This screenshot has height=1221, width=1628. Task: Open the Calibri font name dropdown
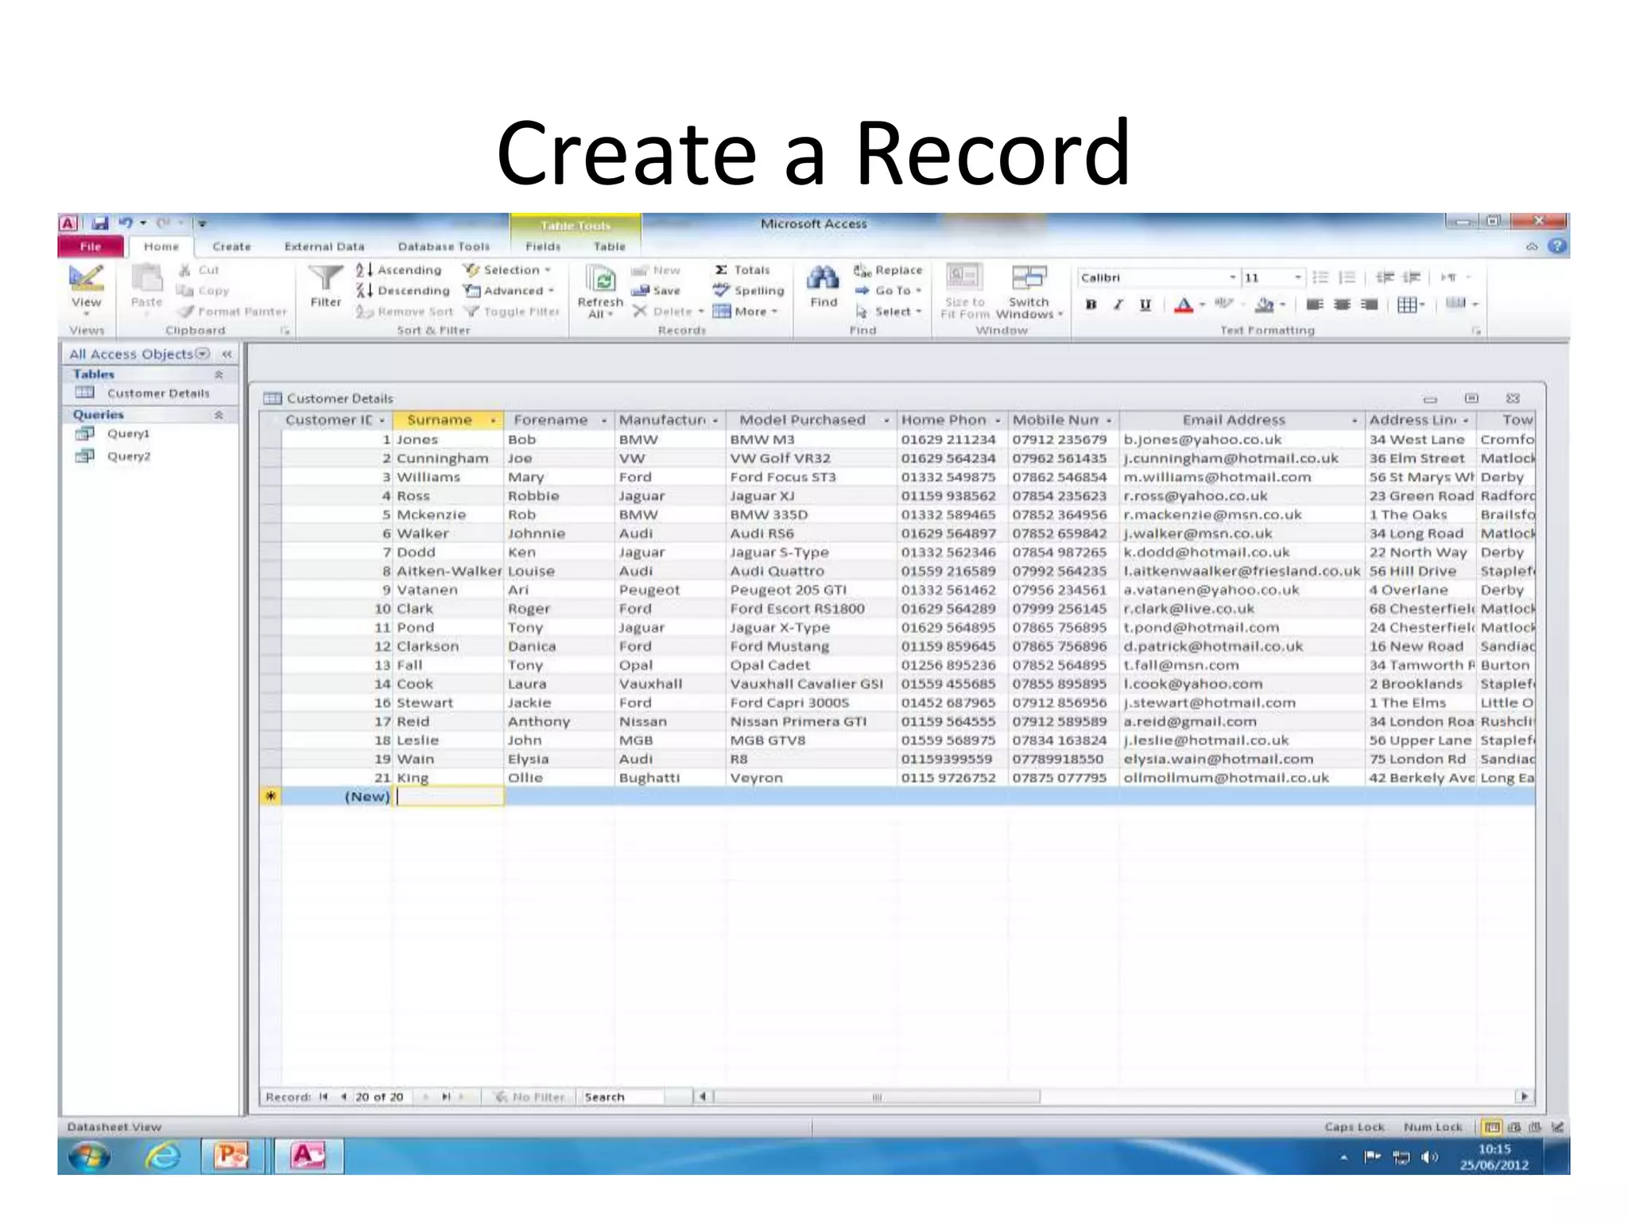click(x=1232, y=277)
